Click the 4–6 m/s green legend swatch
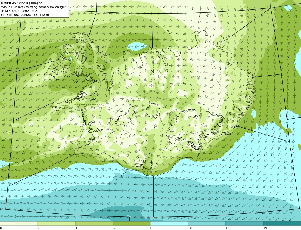Viewport: 301px width, 230px height. coord(94,223)
